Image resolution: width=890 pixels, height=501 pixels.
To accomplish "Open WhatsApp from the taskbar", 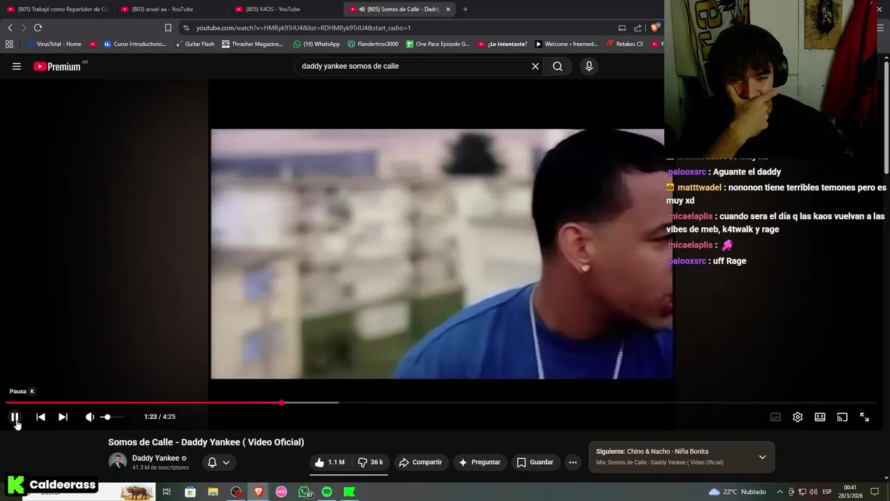I will pos(304,492).
